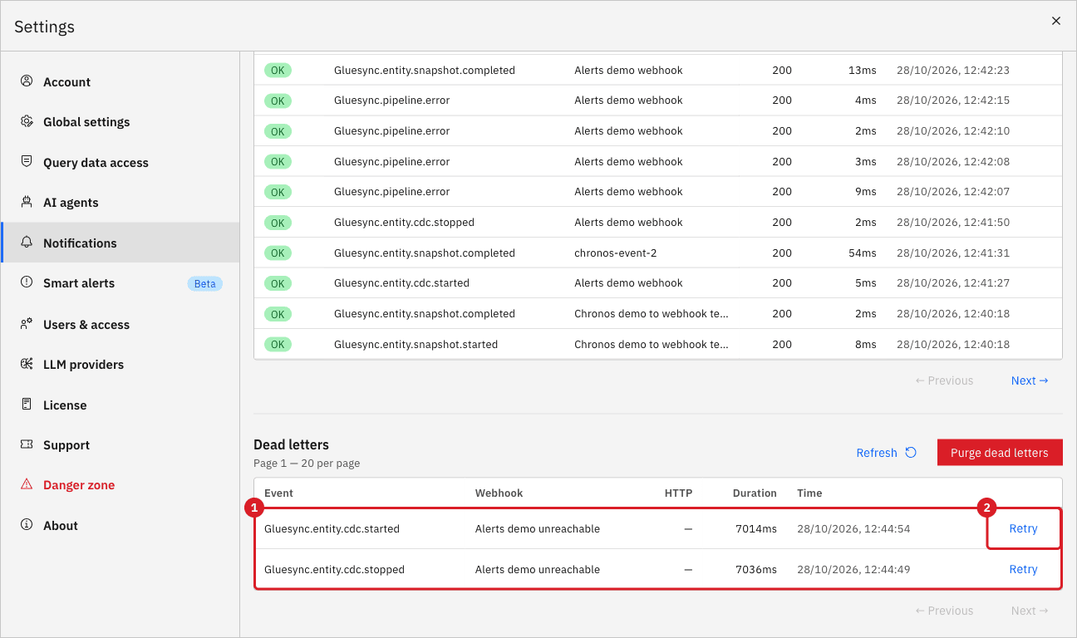This screenshot has height=638, width=1077.
Task: Click the Users & access icon
Action: click(x=27, y=324)
